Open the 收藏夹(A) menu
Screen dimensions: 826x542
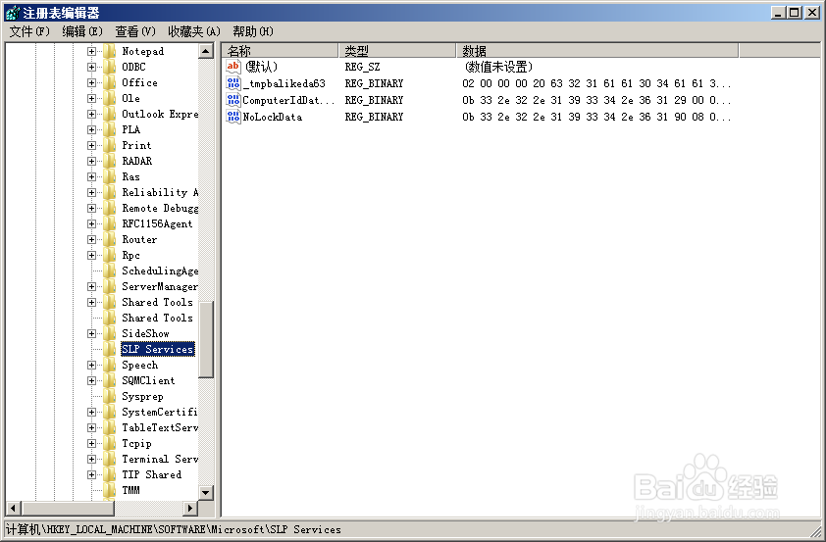click(194, 31)
